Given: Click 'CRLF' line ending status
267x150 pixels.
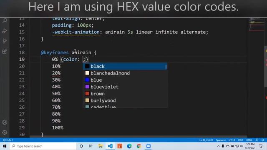Looking at the screenshot, I should (x=240, y=140).
